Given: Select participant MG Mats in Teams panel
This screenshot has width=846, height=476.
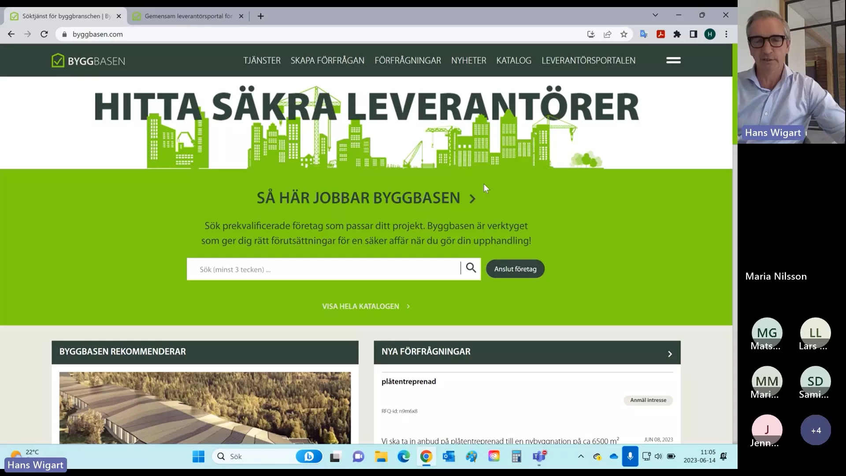Looking at the screenshot, I should pos(767,334).
